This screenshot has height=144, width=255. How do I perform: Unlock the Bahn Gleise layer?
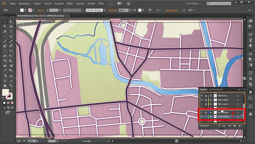pos(206,100)
